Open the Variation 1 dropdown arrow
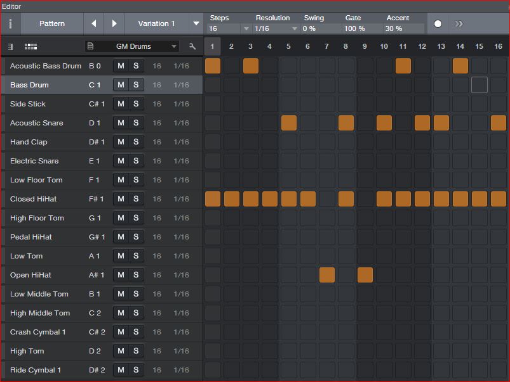The height and width of the screenshot is (382, 510). tap(196, 23)
